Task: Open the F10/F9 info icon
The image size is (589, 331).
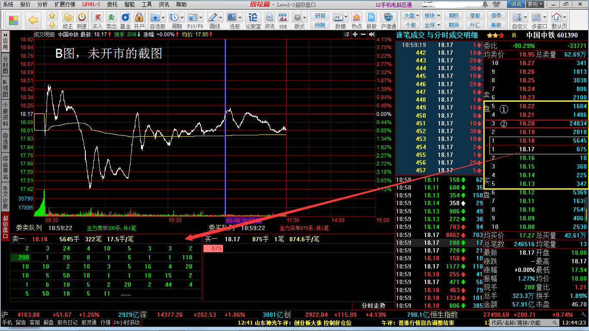Action: click(x=192, y=17)
